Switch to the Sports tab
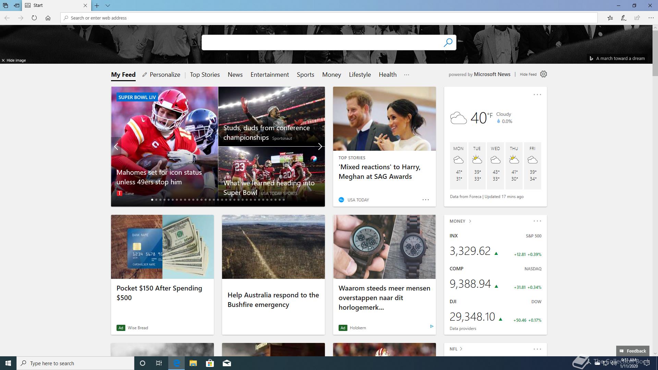 305,75
